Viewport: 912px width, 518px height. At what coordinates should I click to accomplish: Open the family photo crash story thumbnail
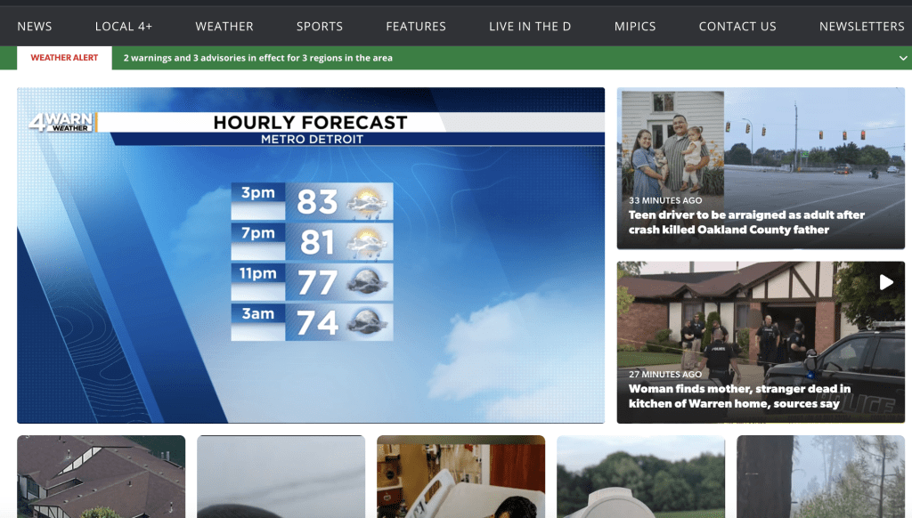(761, 168)
